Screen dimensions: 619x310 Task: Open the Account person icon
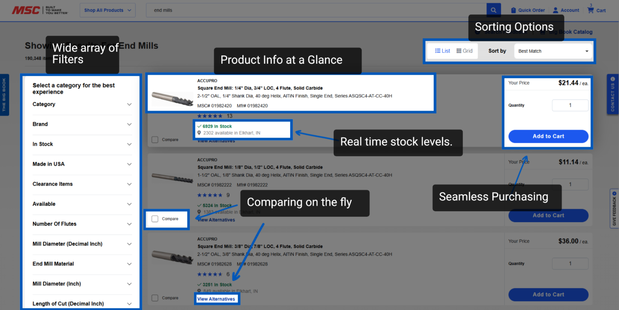point(556,10)
